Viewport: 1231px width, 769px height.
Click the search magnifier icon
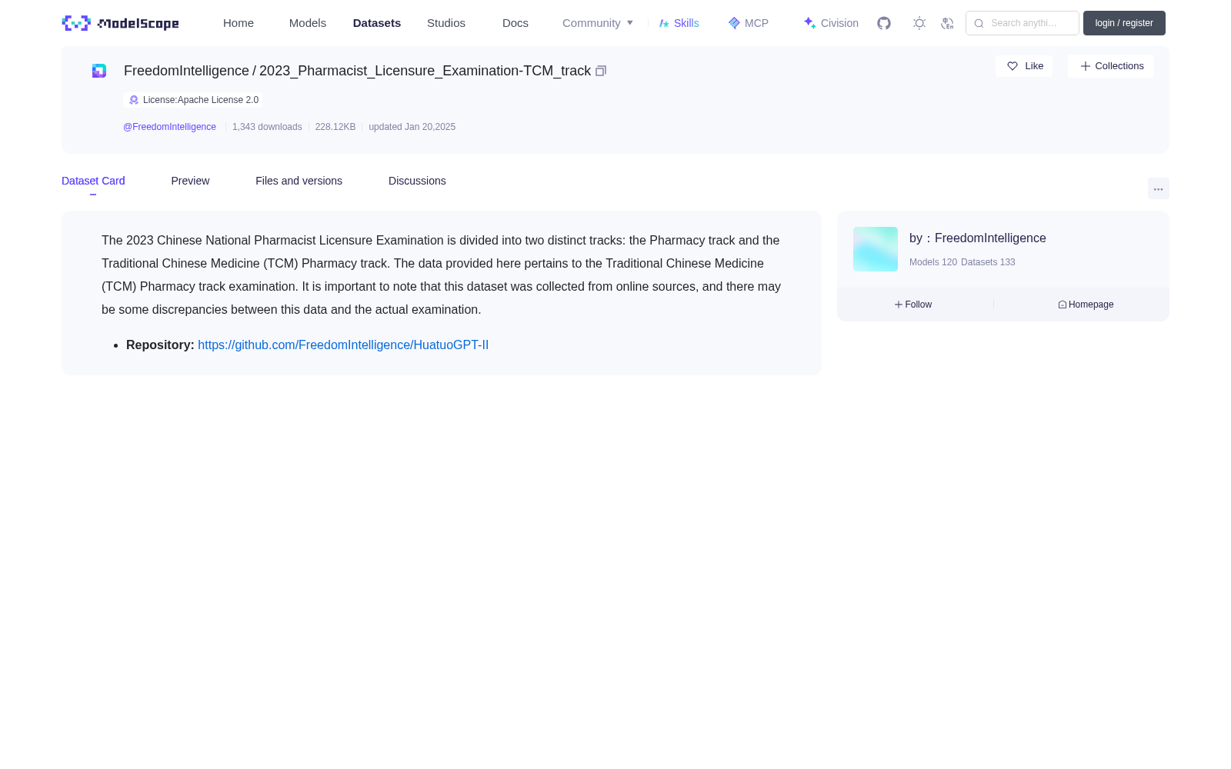[979, 23]
